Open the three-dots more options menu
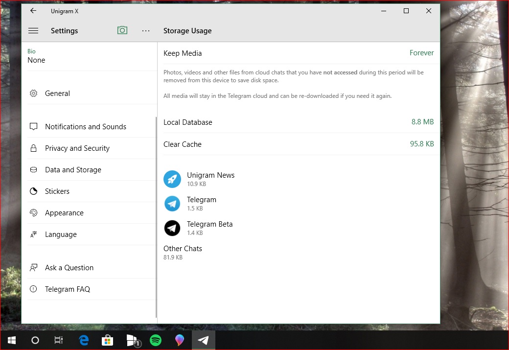The image size is (509, 350). [146, 30]
